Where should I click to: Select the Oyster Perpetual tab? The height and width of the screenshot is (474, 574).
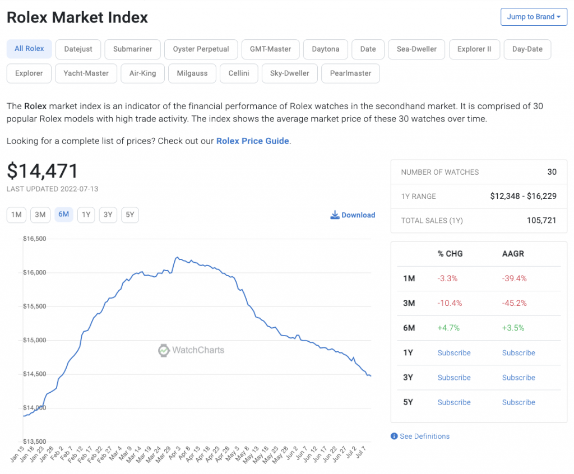[x=201, y=49]
